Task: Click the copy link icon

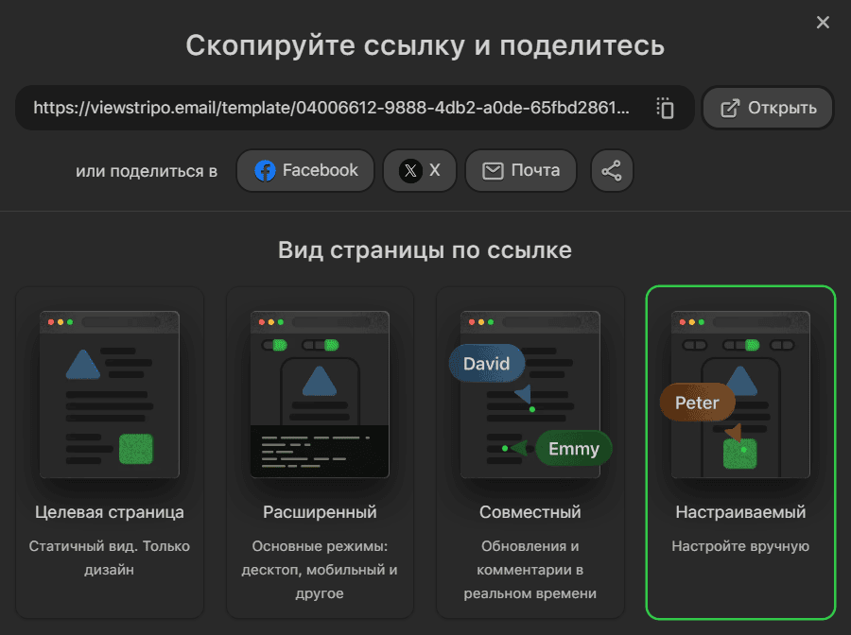Action: (x=665, y=108)
